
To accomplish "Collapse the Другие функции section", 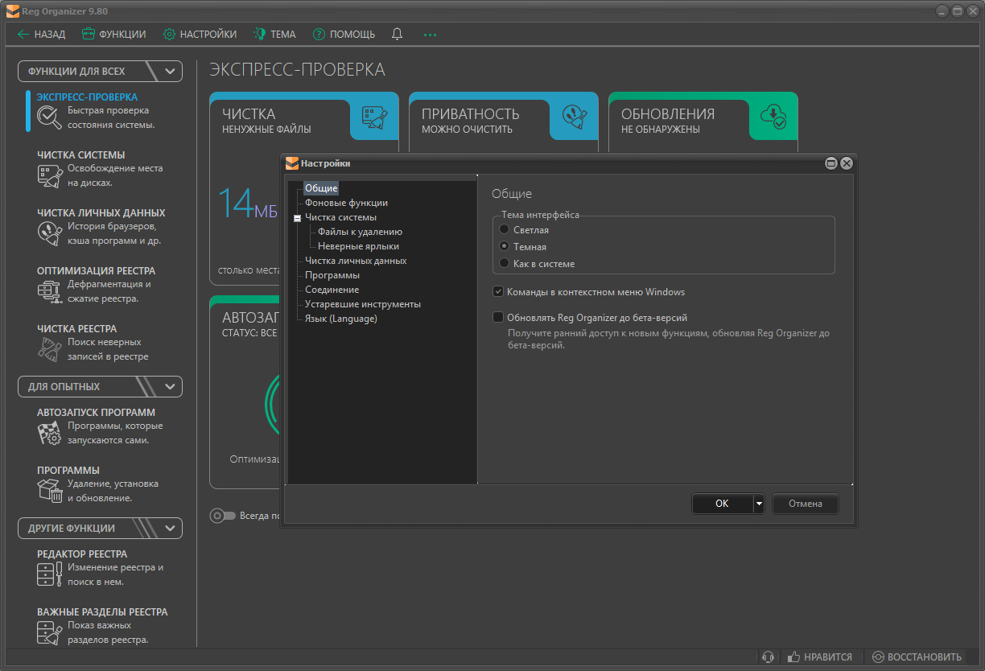I will 170,528.
